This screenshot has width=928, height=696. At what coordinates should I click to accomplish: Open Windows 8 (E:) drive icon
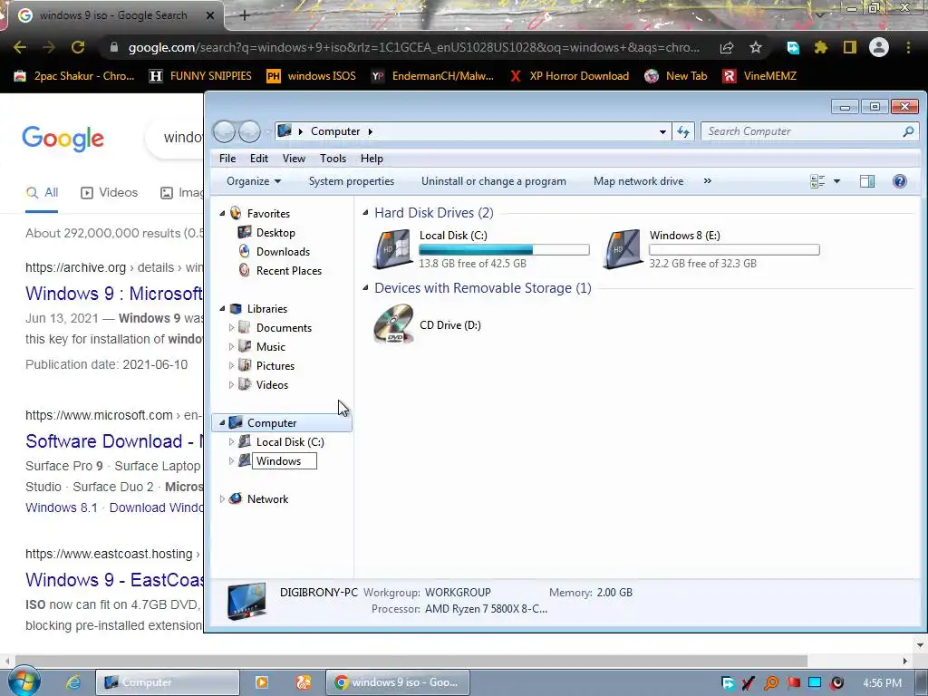click(x=623, y=249)
